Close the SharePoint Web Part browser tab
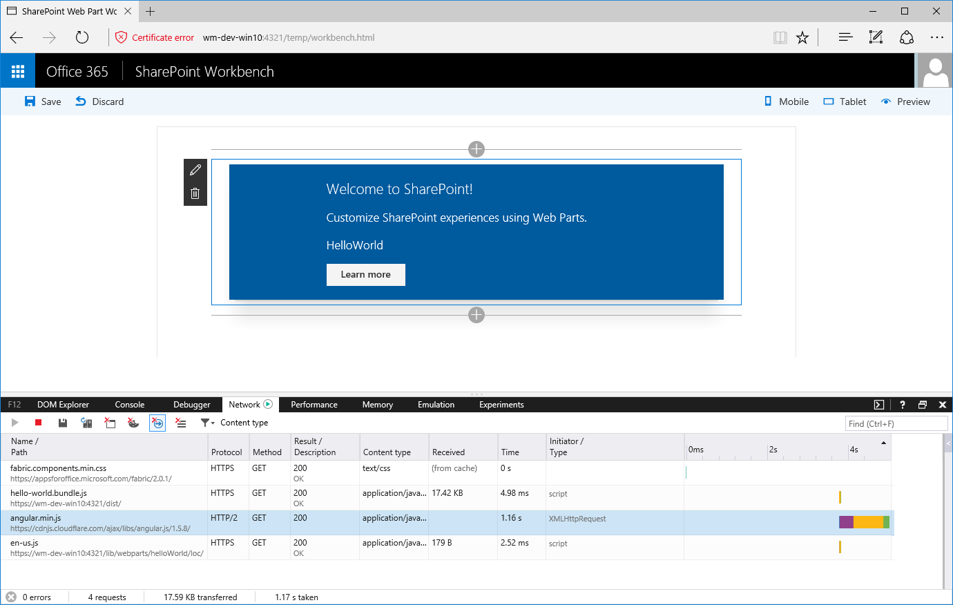Image resolution: width=953 pixels, height=605 pixels. click(128, 11)
